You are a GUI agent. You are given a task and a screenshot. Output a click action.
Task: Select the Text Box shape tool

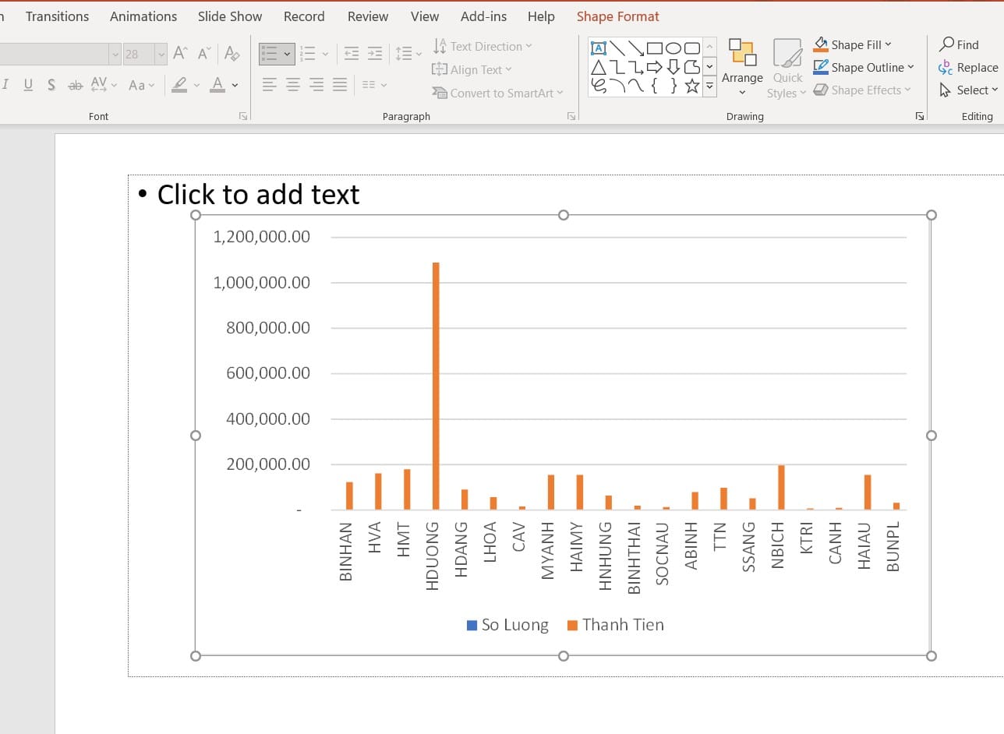[x=599, y=48]
